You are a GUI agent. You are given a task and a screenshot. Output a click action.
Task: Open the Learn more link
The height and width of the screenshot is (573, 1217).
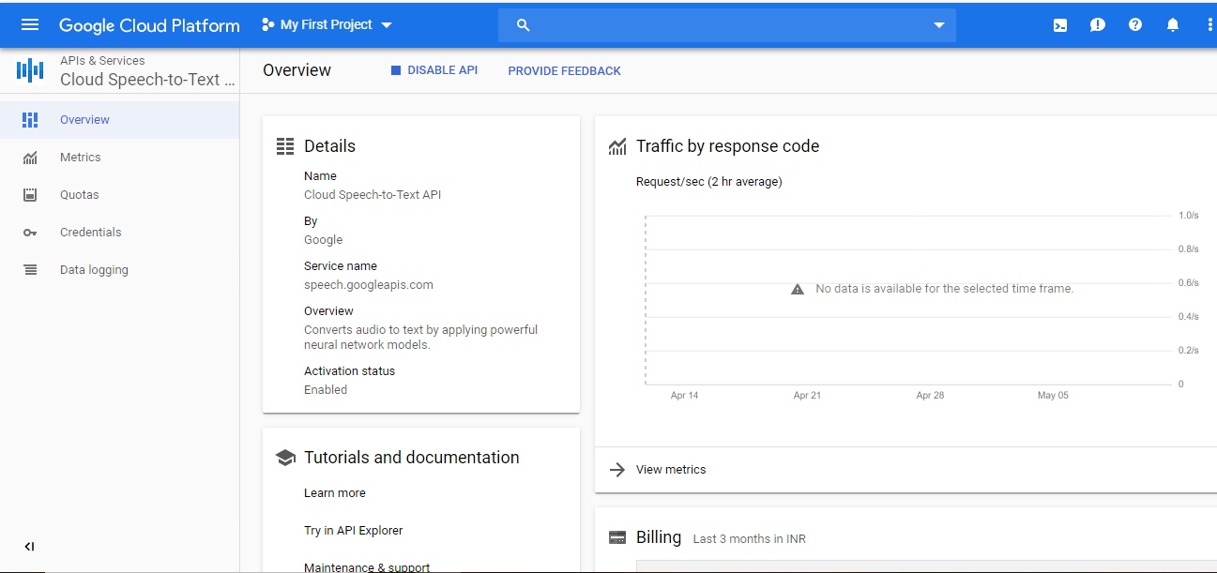(335, 493)
